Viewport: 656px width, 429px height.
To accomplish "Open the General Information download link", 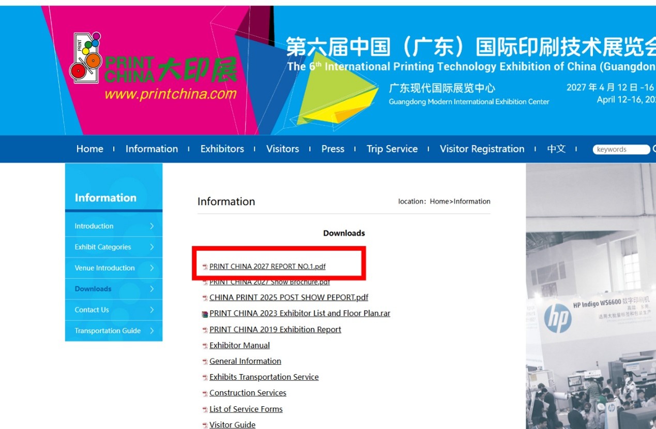I will (246, 361).
